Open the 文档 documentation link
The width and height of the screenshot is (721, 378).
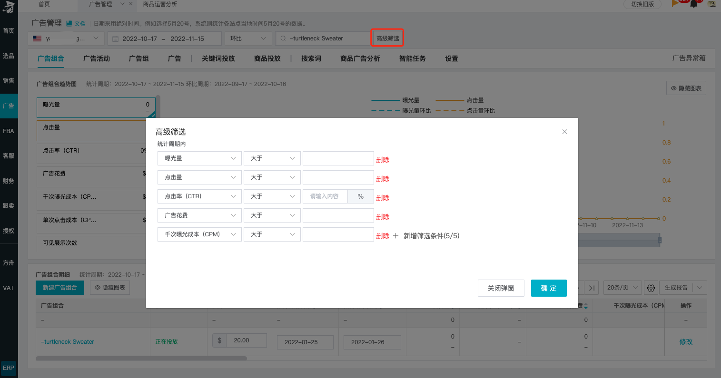(76, 23)
